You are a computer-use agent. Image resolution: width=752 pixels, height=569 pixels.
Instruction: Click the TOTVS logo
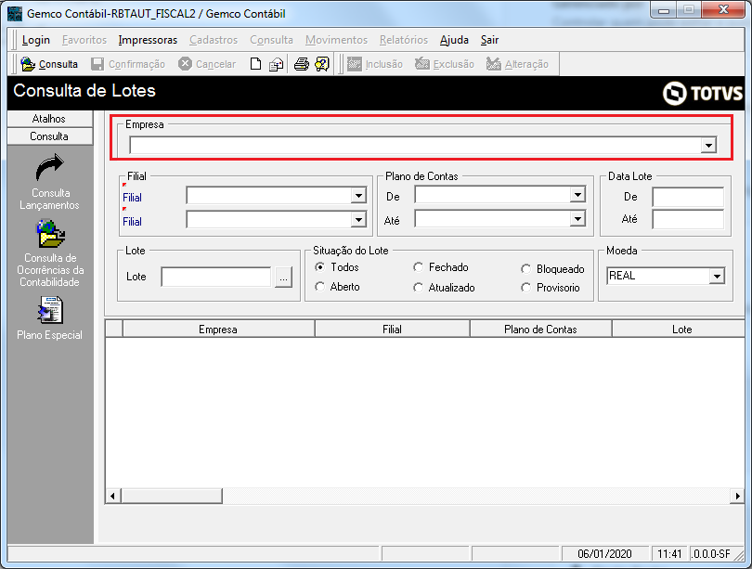tap(703, 93)
